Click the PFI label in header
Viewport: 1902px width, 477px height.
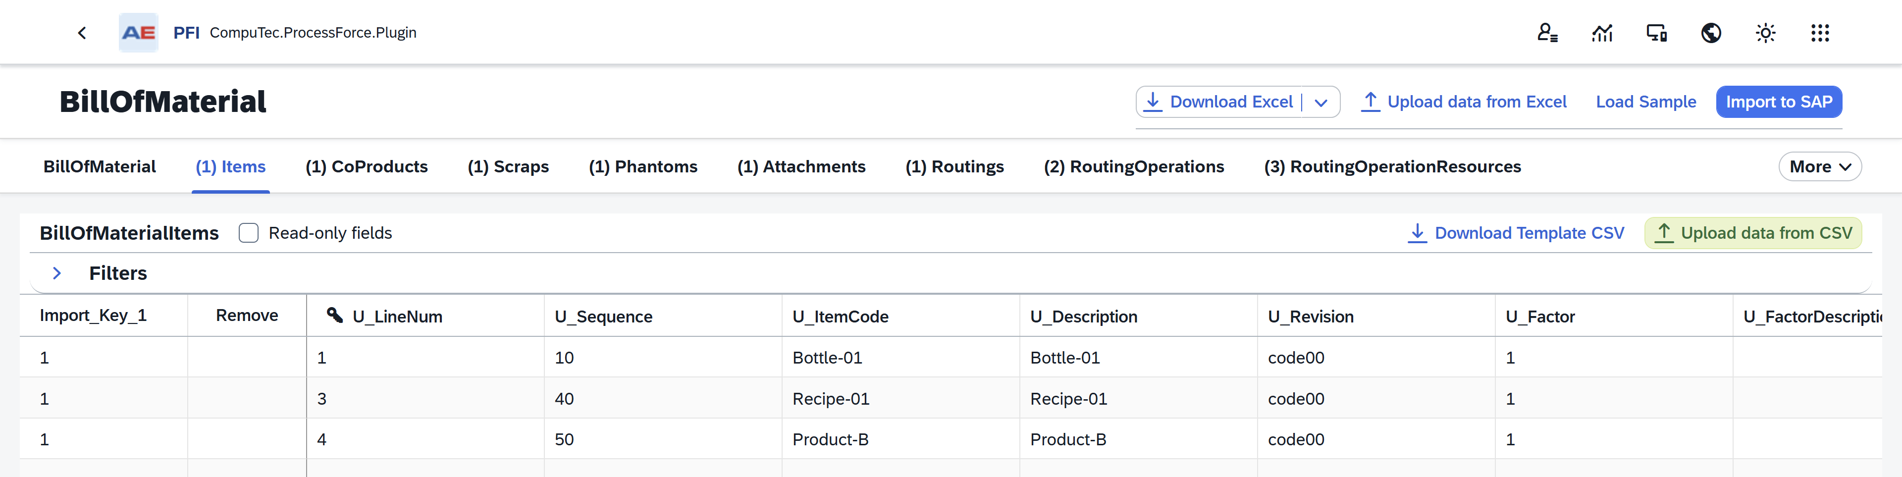point(186,33)
